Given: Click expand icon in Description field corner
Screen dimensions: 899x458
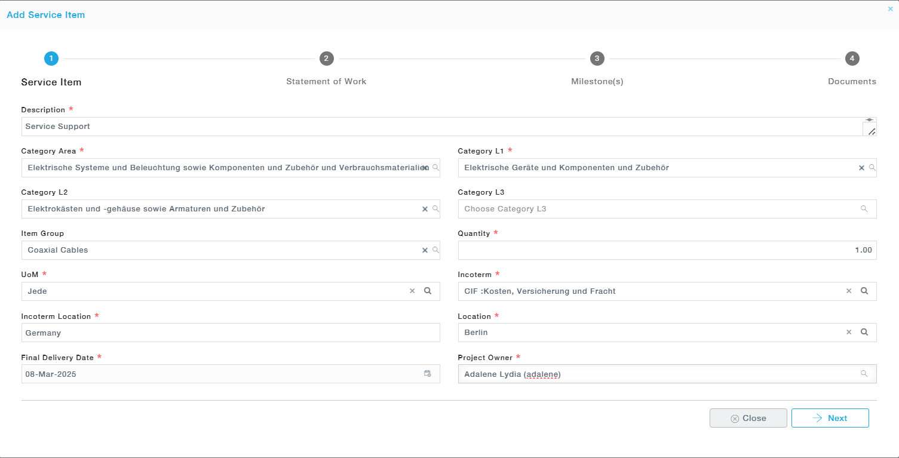Looking at the screenshot, I should (x=871, y=131).
